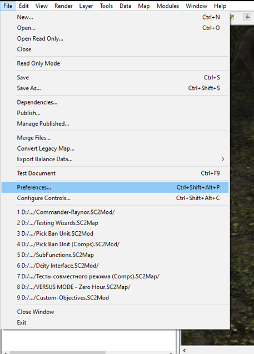
Task: Open recent file Custom-Objectives.SC2Mod
Action: click(x=115, y=297)
